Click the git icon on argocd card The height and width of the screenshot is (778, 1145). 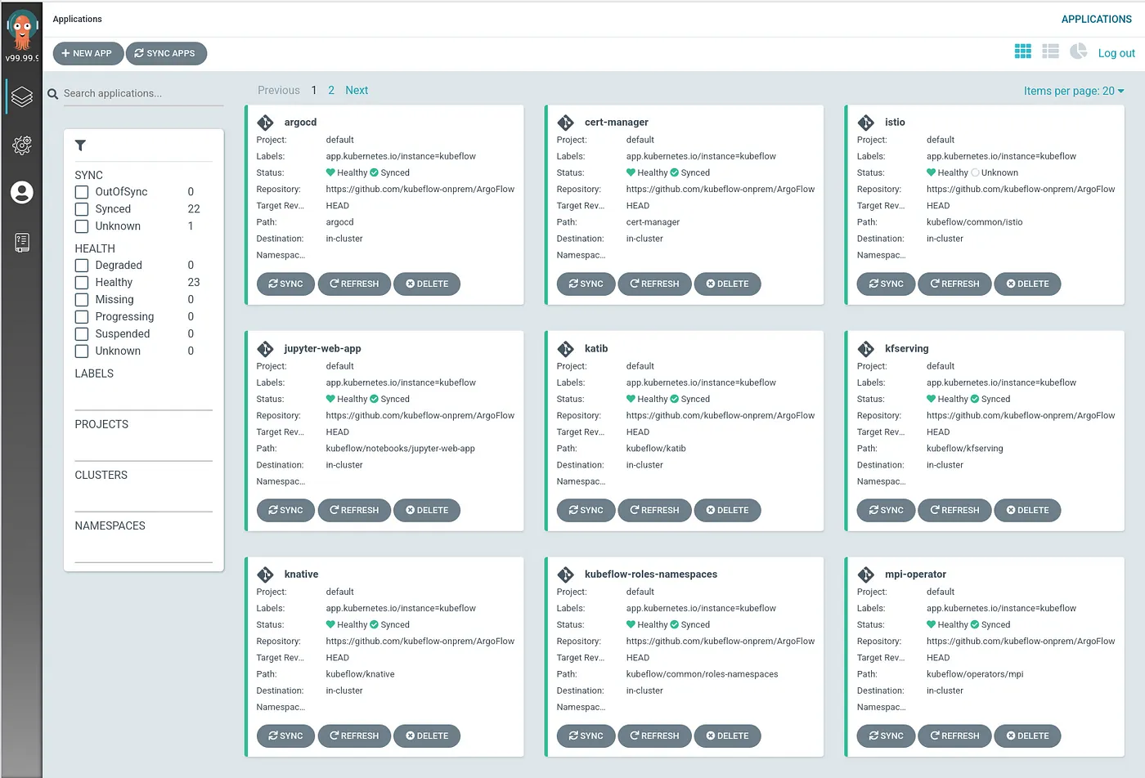coord(266,123)
